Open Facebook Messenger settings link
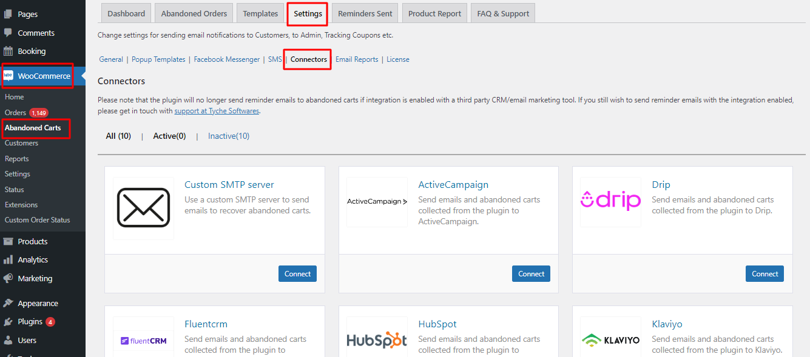Image resolution: width=810 pixels, height=357 pixels. (x=227, y=59)
